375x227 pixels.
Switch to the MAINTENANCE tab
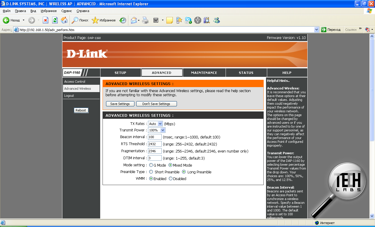coord(204,73)
